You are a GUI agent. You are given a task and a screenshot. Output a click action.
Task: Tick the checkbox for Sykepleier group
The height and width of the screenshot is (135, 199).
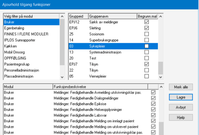click(146, 46)
